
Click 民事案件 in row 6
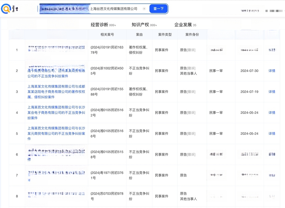click(x=161, y=154)
